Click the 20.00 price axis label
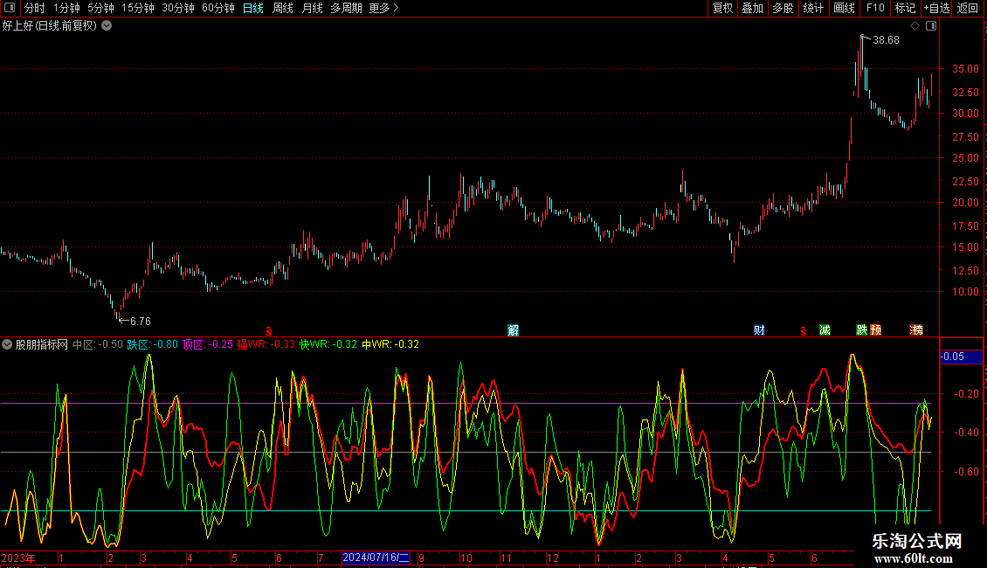Viewport: 987px width, 568px height. click(x=965, y=203)
